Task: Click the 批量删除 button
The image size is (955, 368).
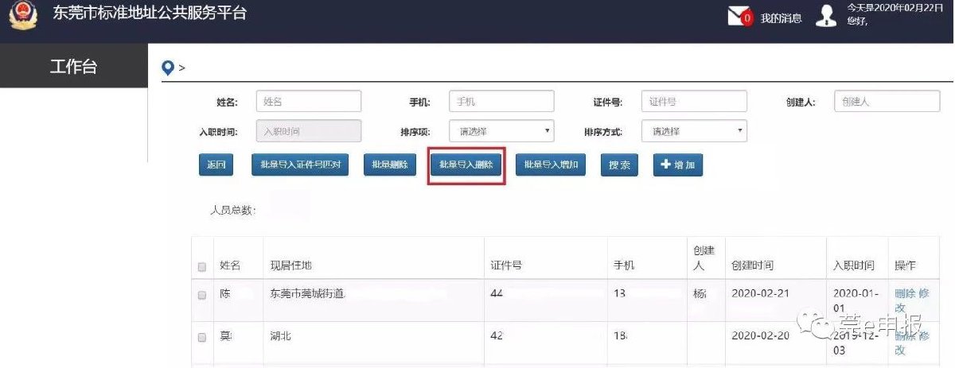Action: point(389,165)
